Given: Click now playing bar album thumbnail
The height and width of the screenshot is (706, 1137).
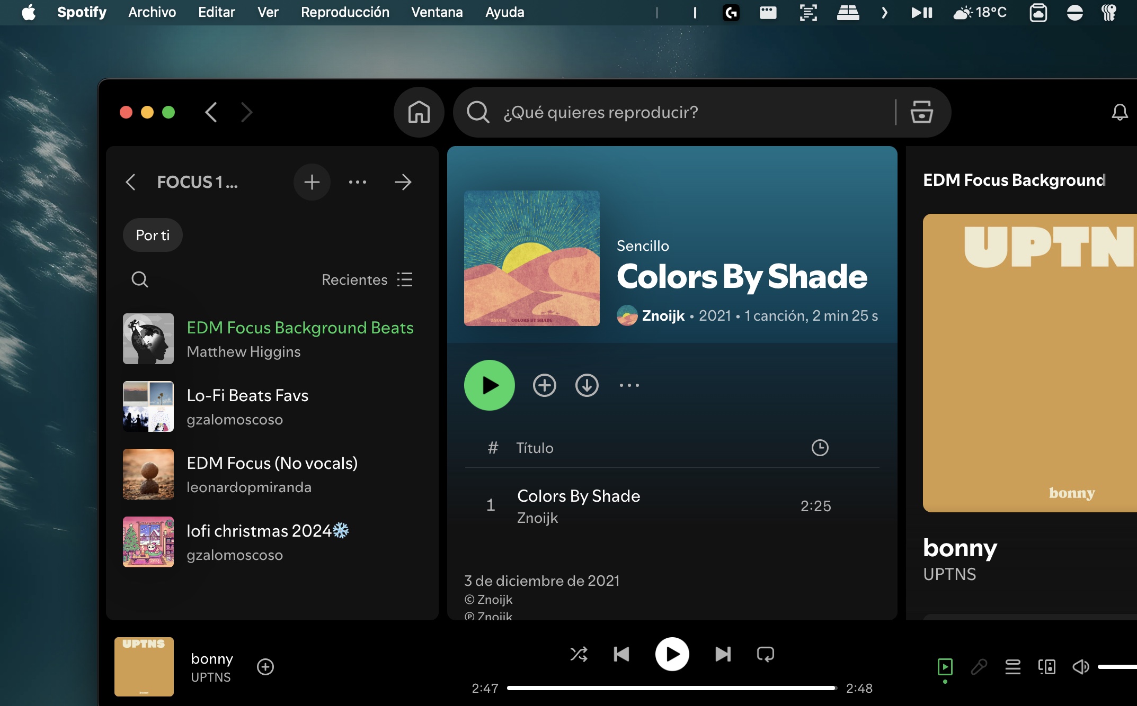Looking at the screenshot, I should (144, 667).
